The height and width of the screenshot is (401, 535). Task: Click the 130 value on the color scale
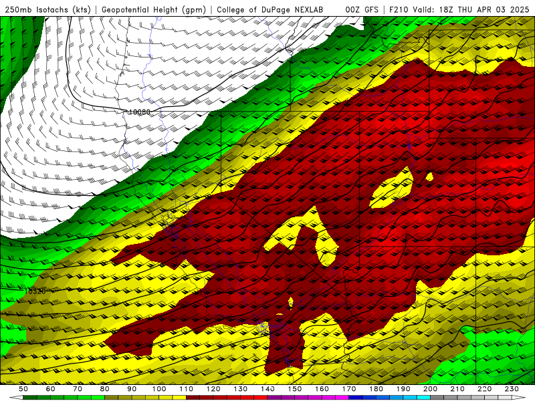[x=241, y=389]
